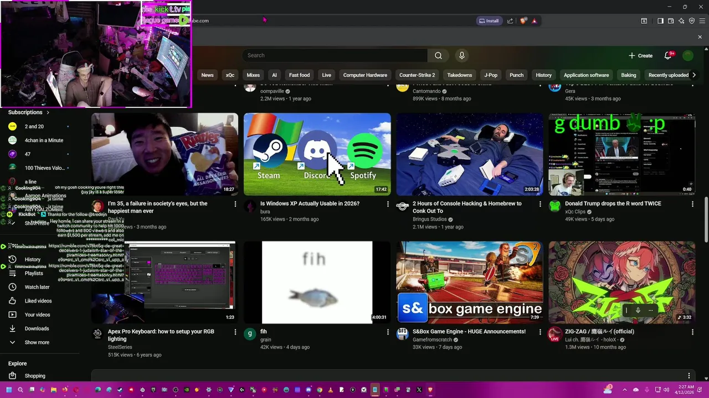Screen dimensions: 709x398
Task: Open the account avatar menu
Action: 688,55
